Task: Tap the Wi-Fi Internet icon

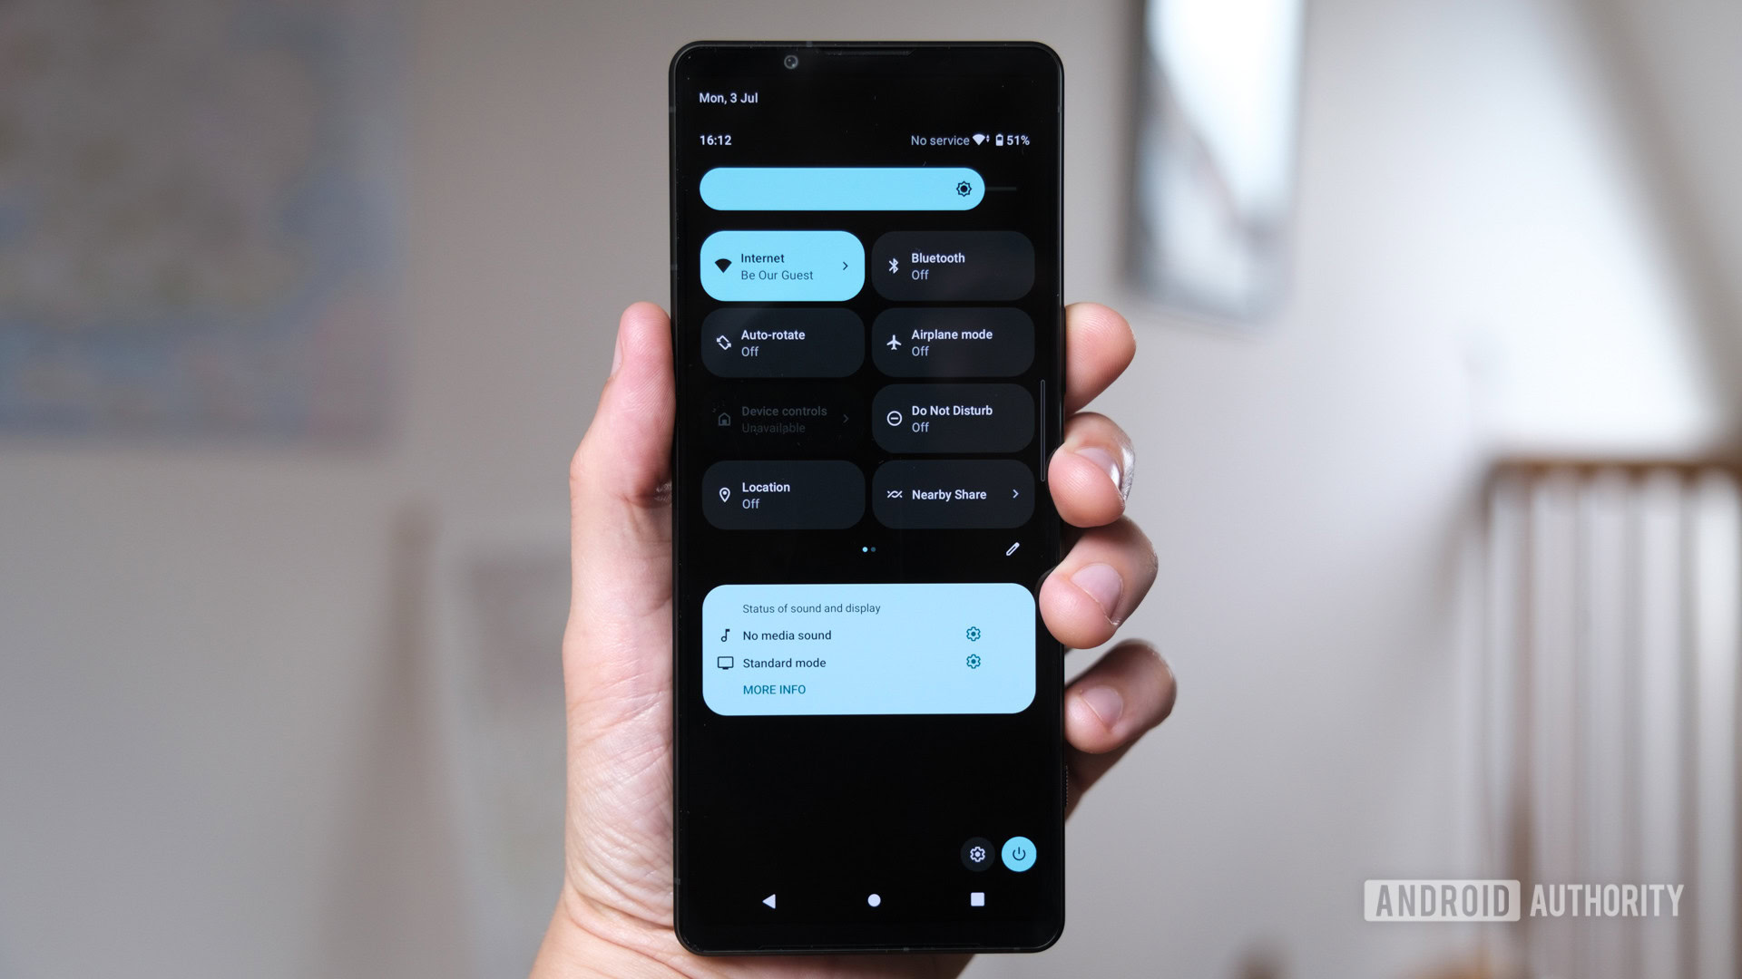Action: click(721, 267)
